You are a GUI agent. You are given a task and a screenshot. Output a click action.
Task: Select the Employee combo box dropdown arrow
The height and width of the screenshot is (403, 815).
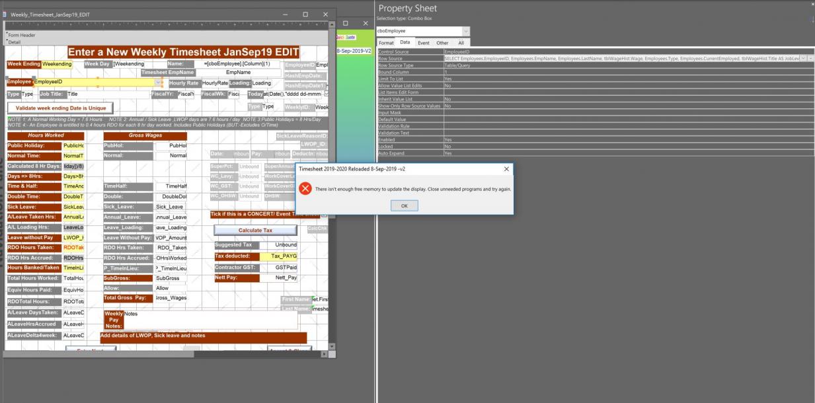[x=158, y=82]
